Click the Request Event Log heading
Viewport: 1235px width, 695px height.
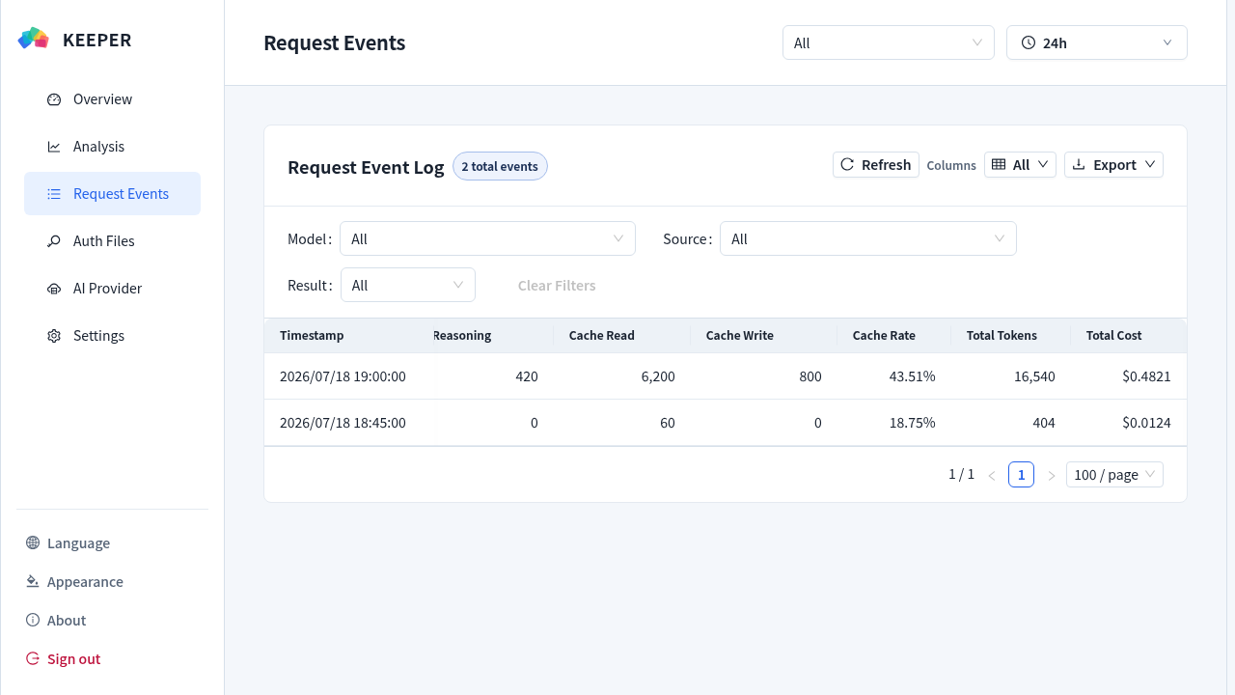point(366,167)
